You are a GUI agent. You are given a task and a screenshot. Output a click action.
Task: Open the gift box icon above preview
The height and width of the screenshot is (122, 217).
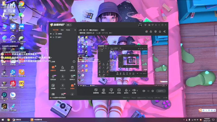146,31
